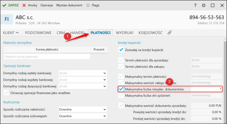Expand the KLIENT menu chevron
The width and height of the screenshot is (227, 124).
[x=17, y=33]
